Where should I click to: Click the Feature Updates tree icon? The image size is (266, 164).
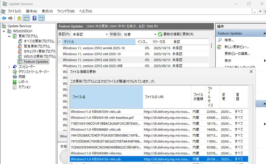20,61
